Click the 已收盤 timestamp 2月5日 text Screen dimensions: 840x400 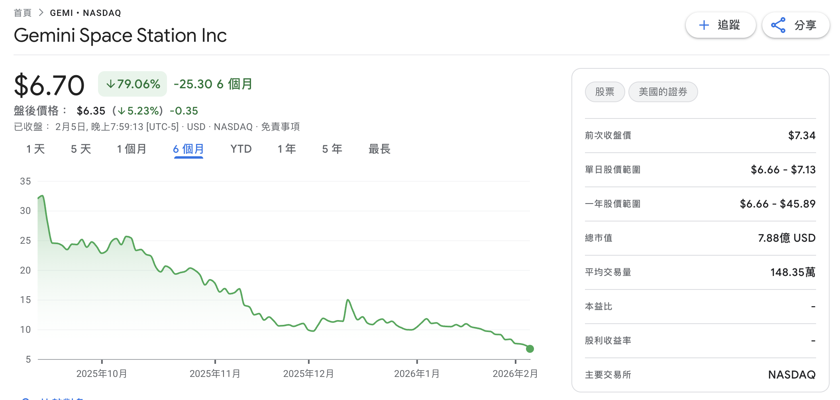pyautogui.click(x=117, y=127)
